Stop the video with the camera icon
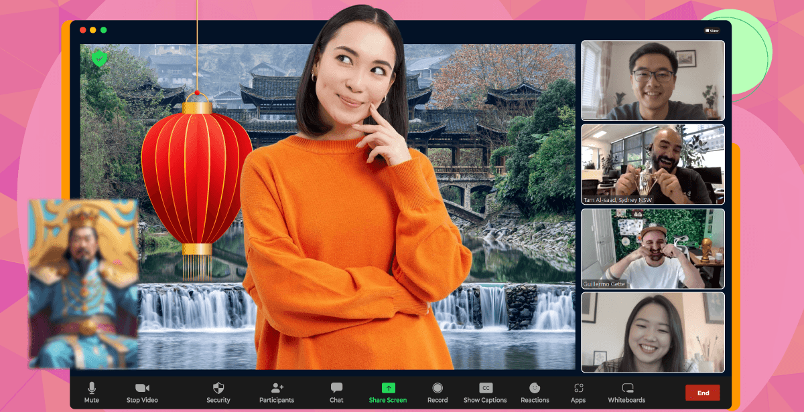 142,392
